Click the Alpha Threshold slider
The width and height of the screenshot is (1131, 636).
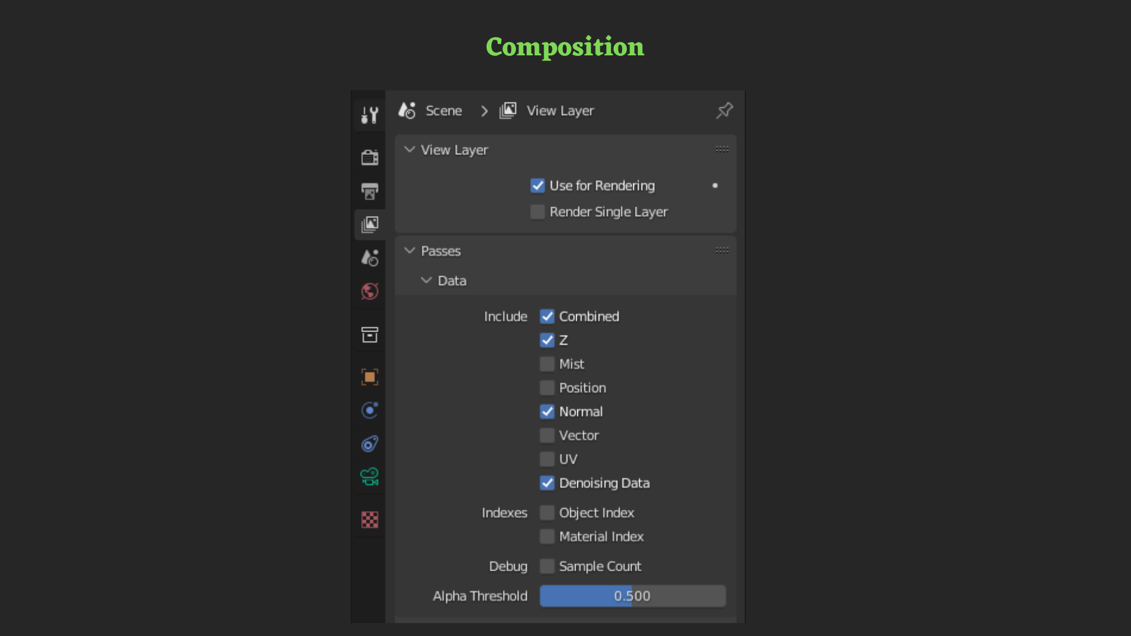pos(633,596)
